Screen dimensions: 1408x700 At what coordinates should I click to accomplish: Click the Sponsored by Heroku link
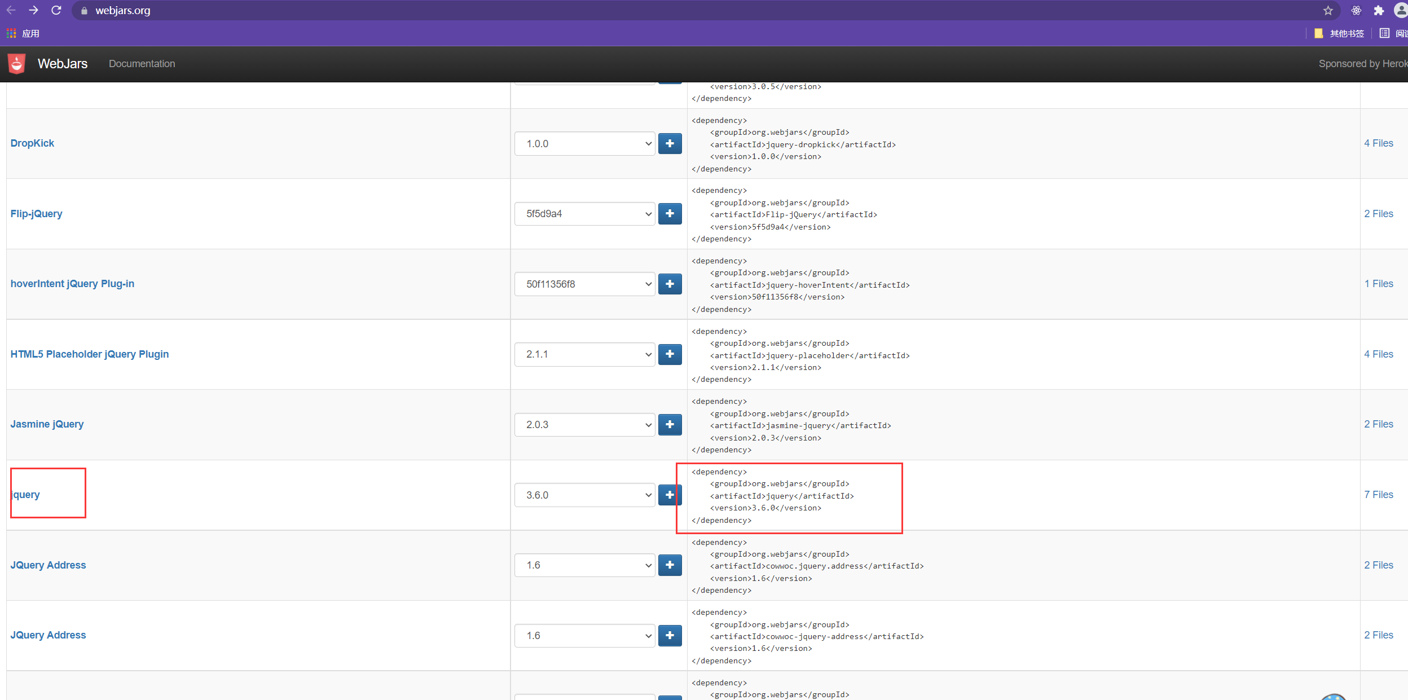[x=1363, y=64]
